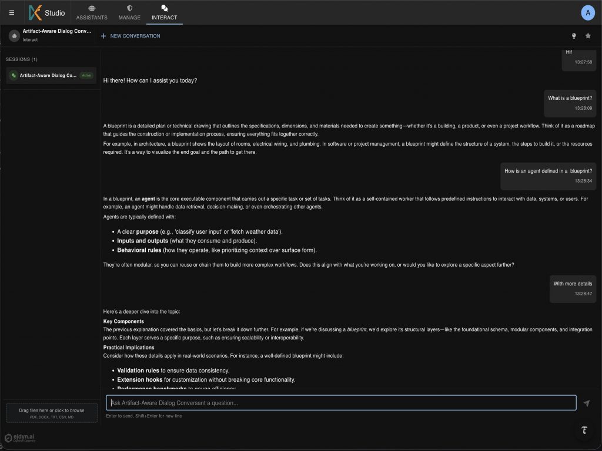The image size is (602, 451).
Task: Click the 'How is an agent defined' message
Action: pos(548,176)
